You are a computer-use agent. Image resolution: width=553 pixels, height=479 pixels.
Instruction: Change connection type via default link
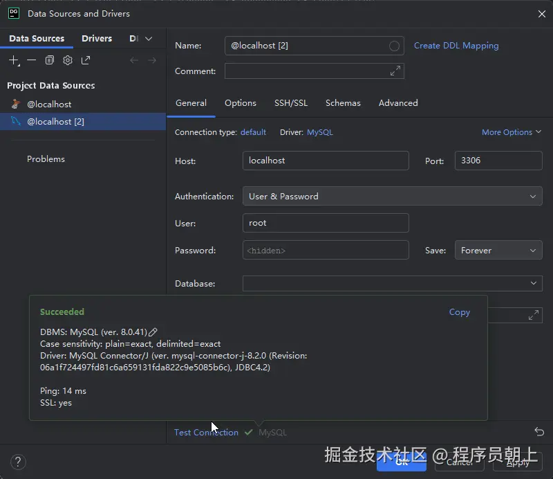(253, 132)
